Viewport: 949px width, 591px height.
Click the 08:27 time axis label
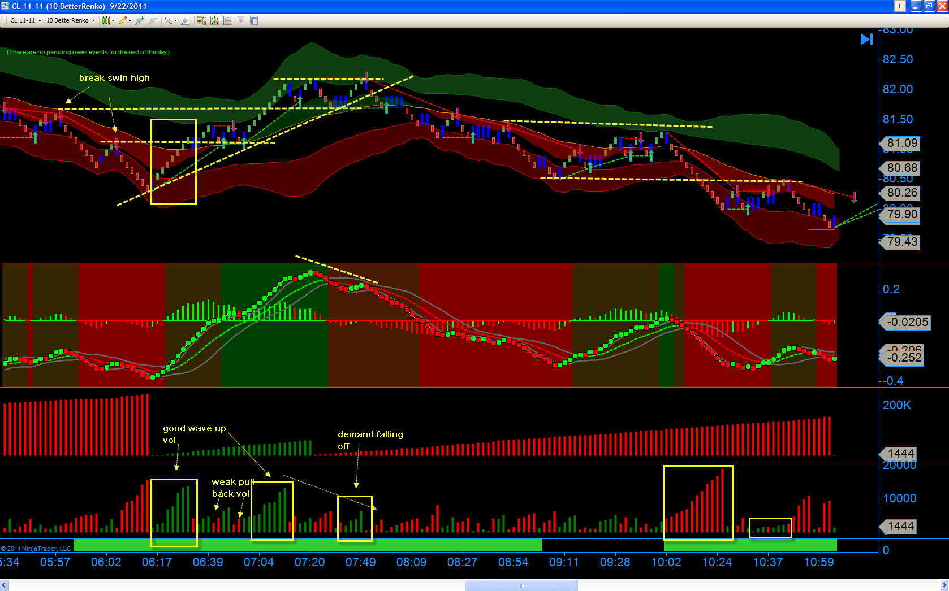pos(462,562)
